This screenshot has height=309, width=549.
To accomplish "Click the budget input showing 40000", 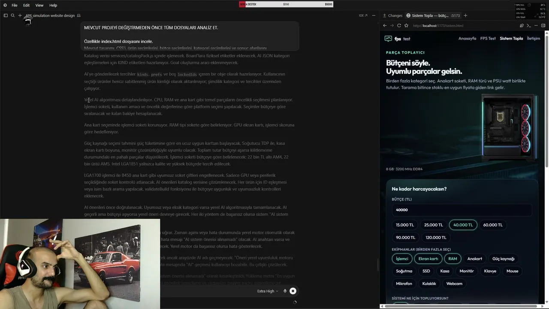I will click(462, 210).
